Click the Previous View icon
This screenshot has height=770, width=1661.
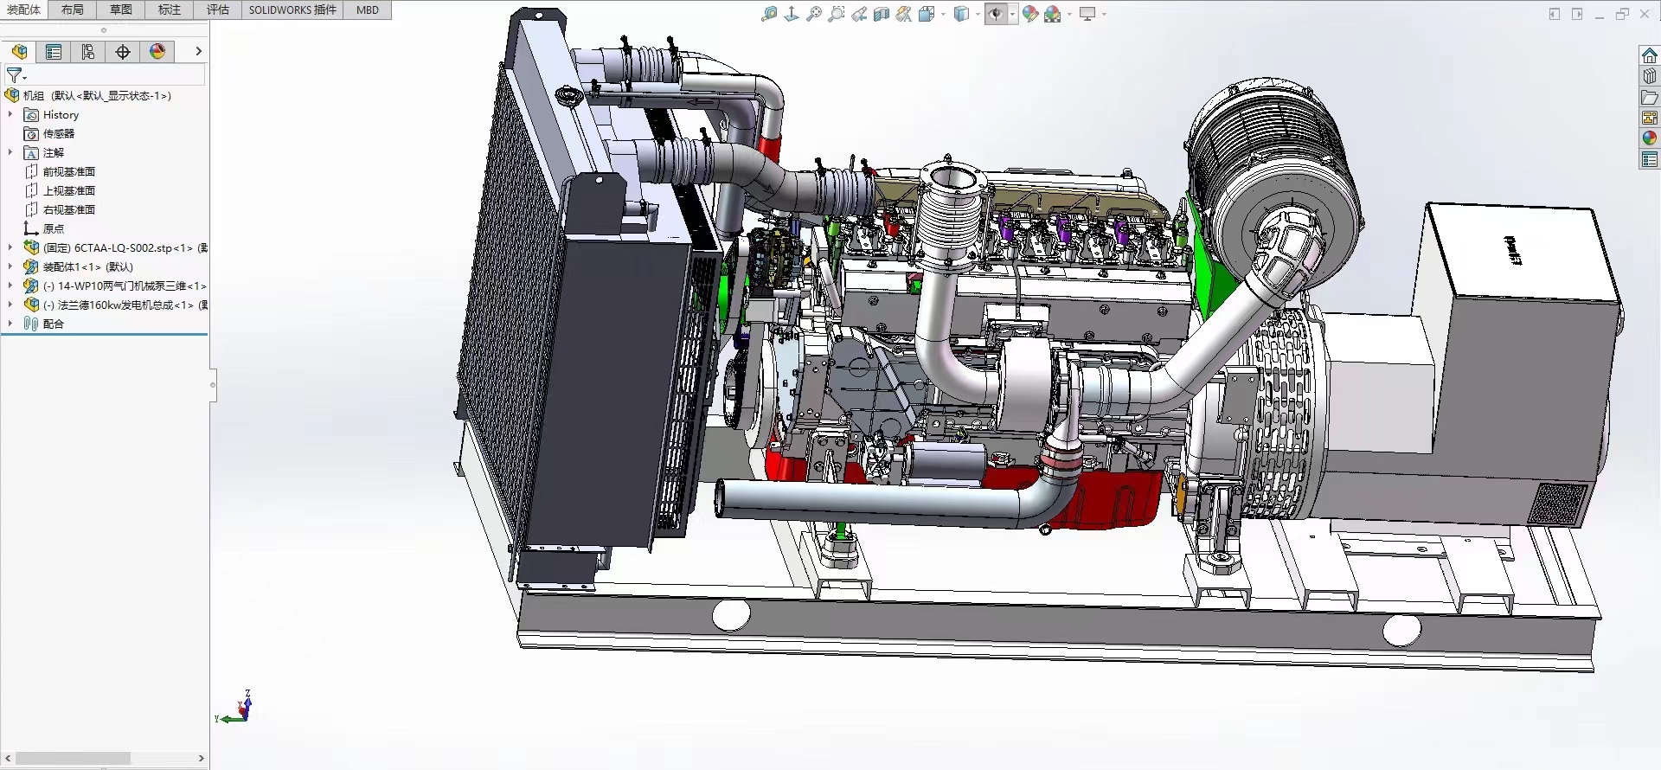pyautogui.click(x=859, y=14)
